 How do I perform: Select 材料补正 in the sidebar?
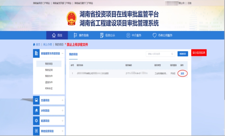coord(49,88)
